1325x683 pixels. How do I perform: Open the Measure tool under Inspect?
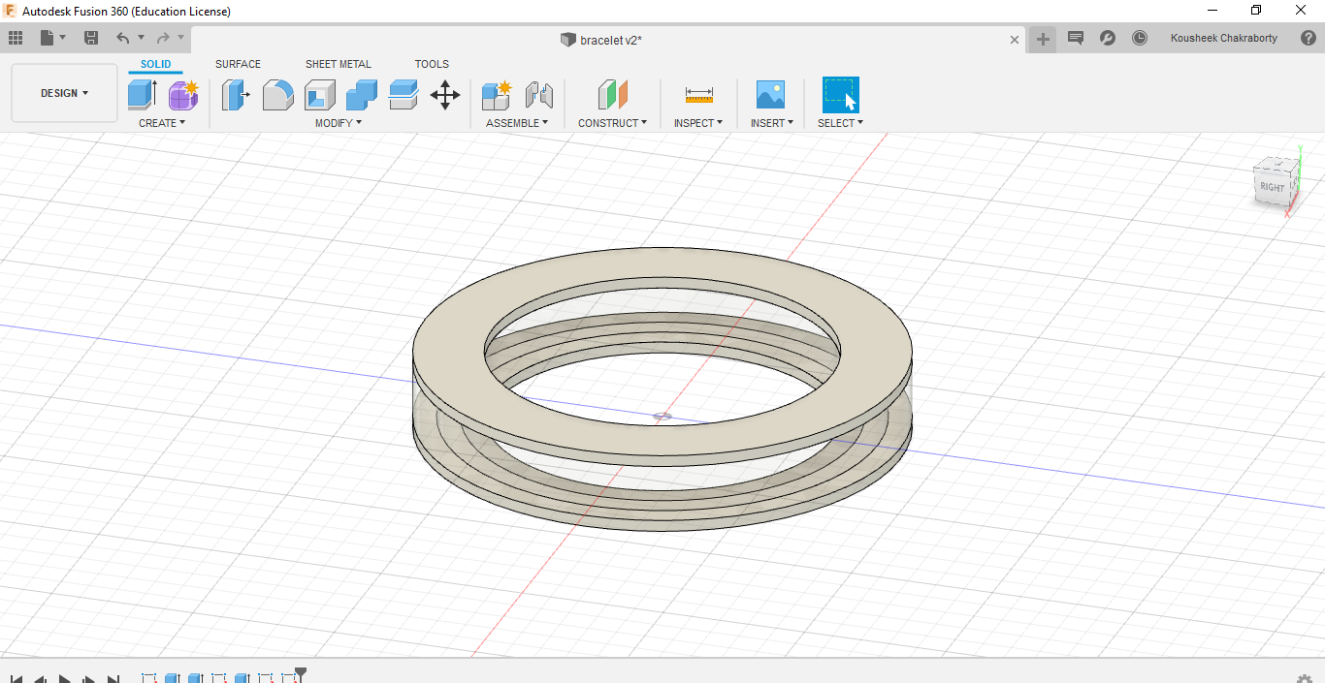coord(698,94)
